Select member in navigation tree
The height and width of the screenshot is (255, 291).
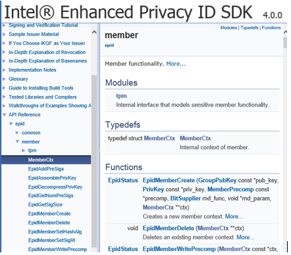click(31, 142)
